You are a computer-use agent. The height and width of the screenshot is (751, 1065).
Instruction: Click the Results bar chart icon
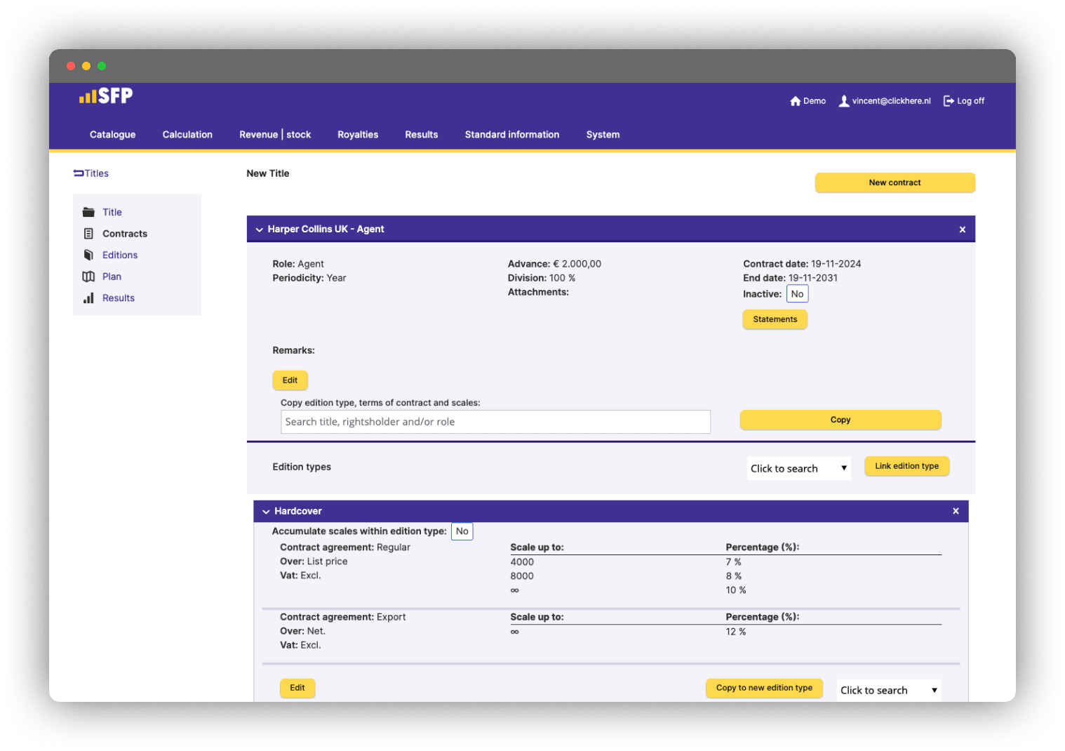88,298
